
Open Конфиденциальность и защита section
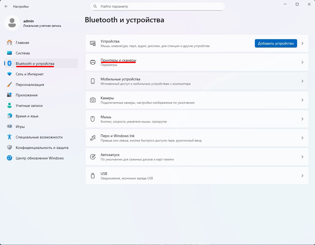(41, 148)
